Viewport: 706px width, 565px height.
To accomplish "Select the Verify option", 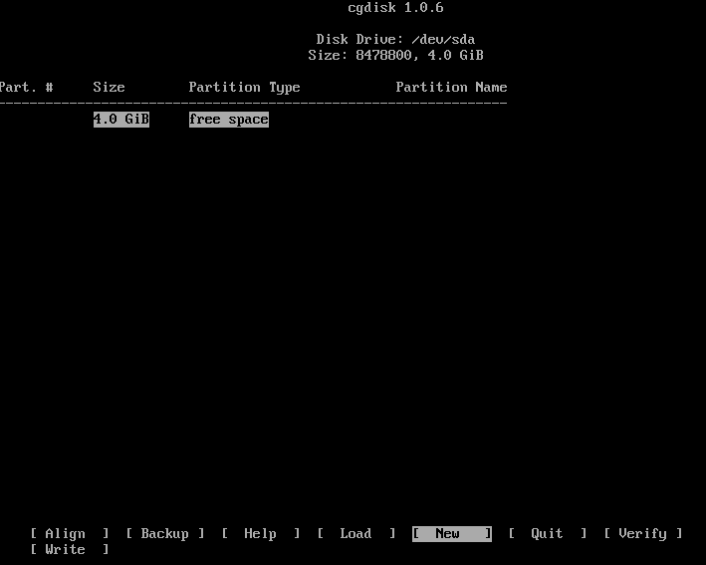I will [643, 533].
